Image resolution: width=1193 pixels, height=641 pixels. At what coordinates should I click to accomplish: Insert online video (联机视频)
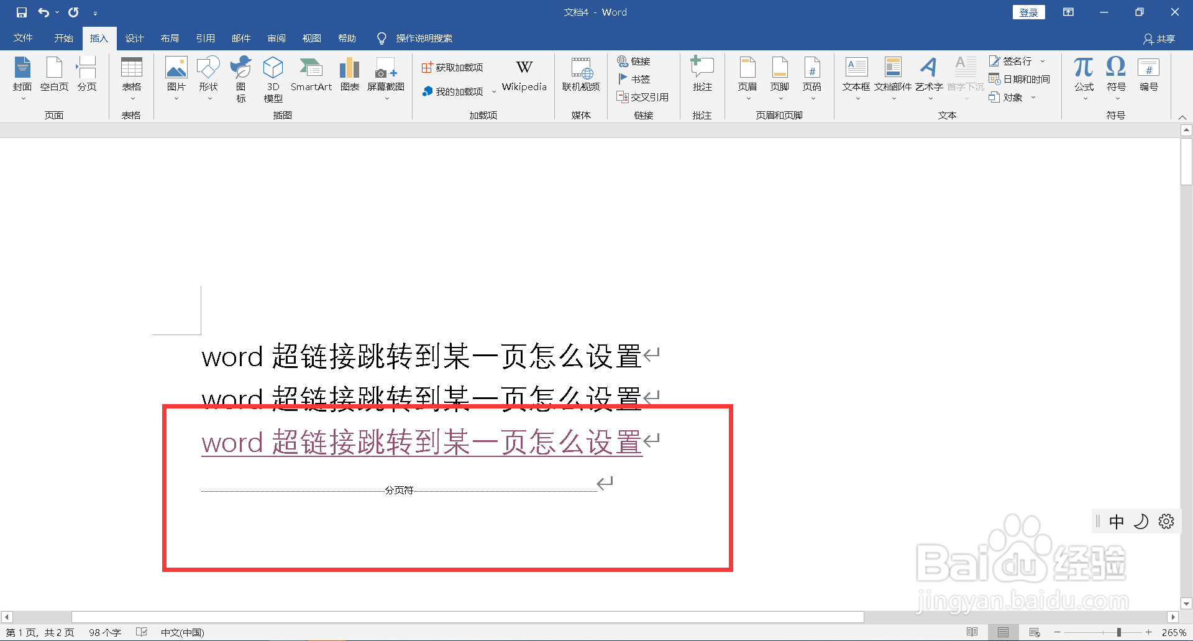pos(581,75)
